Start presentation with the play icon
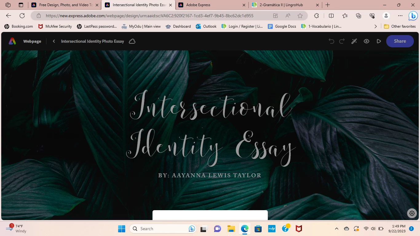Viewport: 420px width, 236px height. pos(379,41)
